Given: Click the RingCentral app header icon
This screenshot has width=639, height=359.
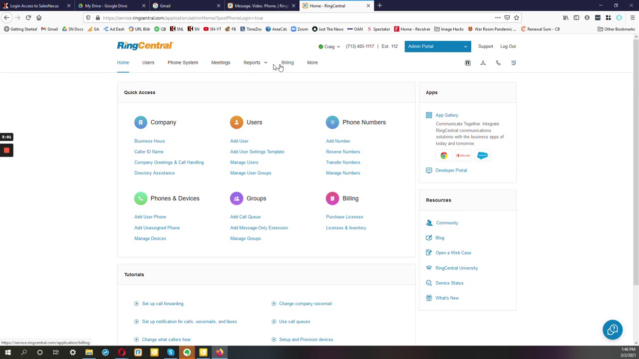Looking at the screenshot, I should pyautogui.click(x=468, y=63).
